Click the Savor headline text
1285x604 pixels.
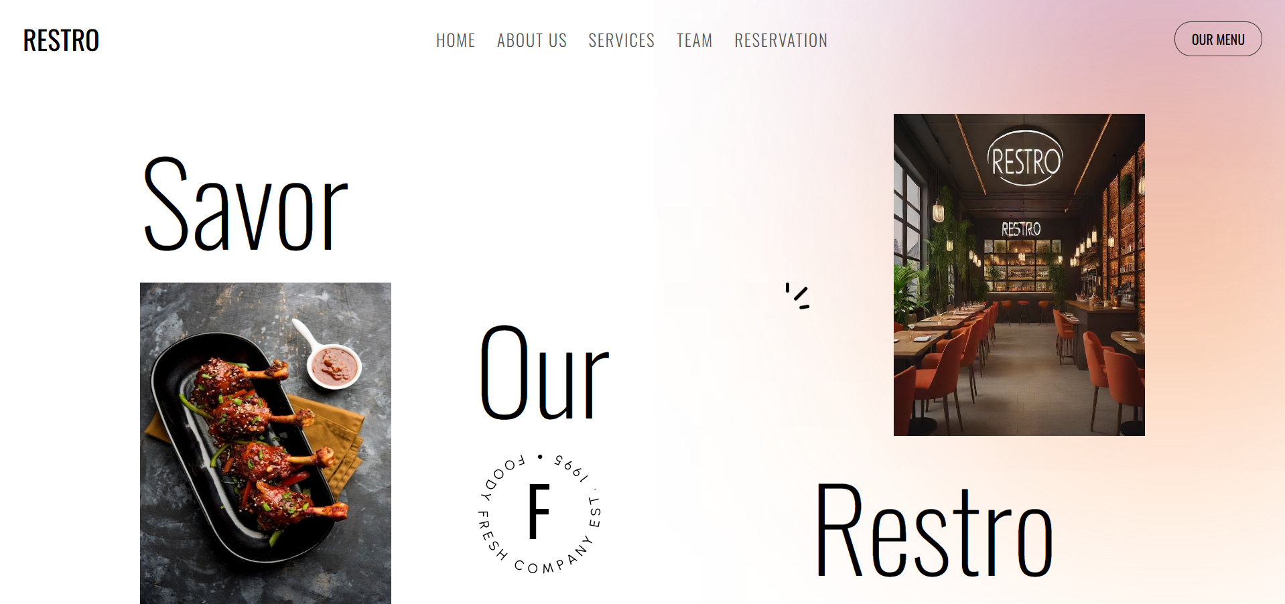coord(245,204)
